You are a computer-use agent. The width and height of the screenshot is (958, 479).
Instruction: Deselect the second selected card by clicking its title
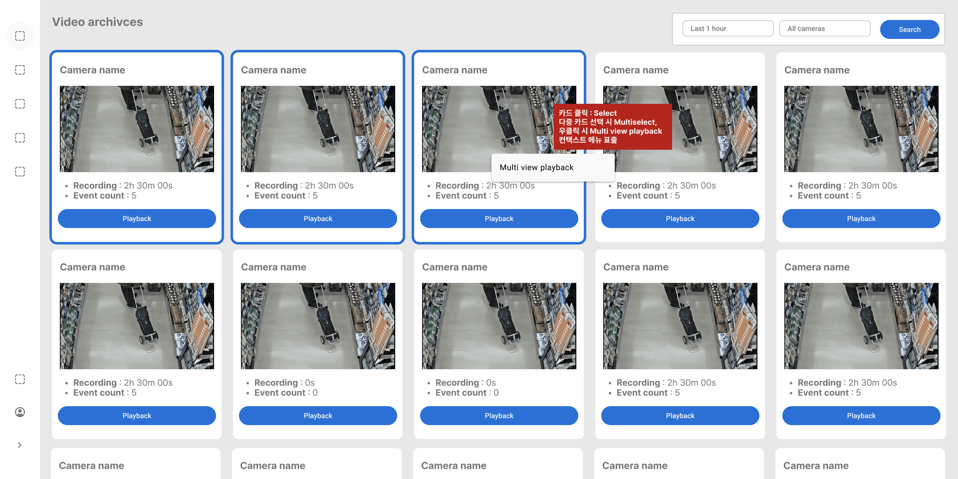point(273,70)
